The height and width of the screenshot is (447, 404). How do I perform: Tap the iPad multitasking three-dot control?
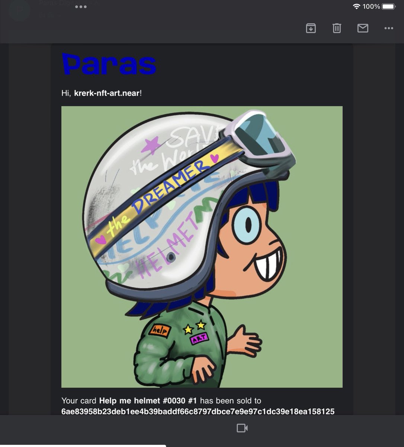81,7
